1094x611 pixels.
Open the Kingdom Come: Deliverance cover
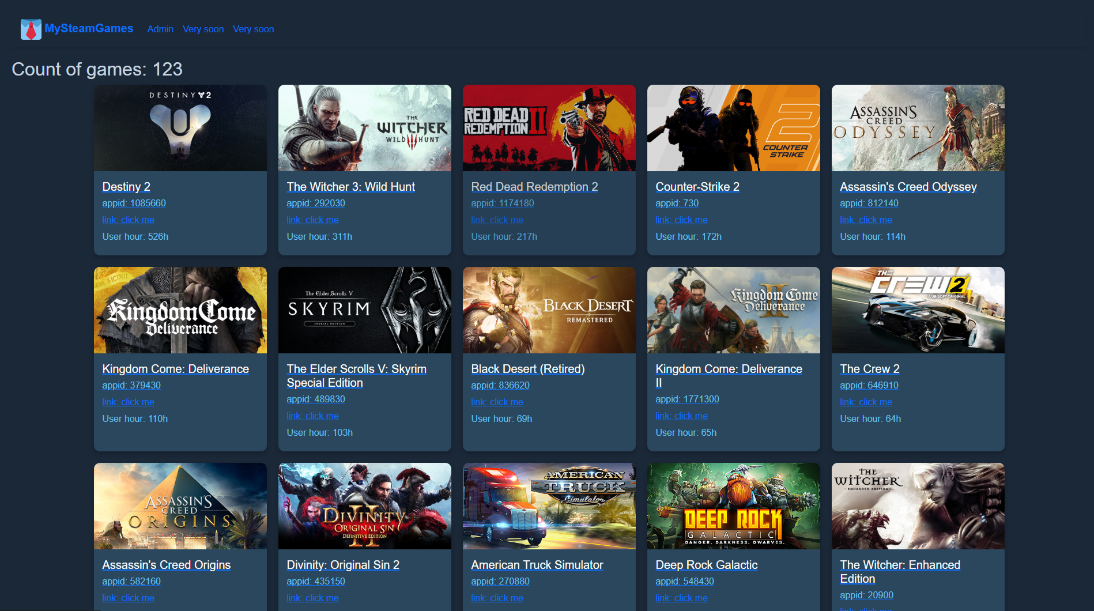coord(180,310)
